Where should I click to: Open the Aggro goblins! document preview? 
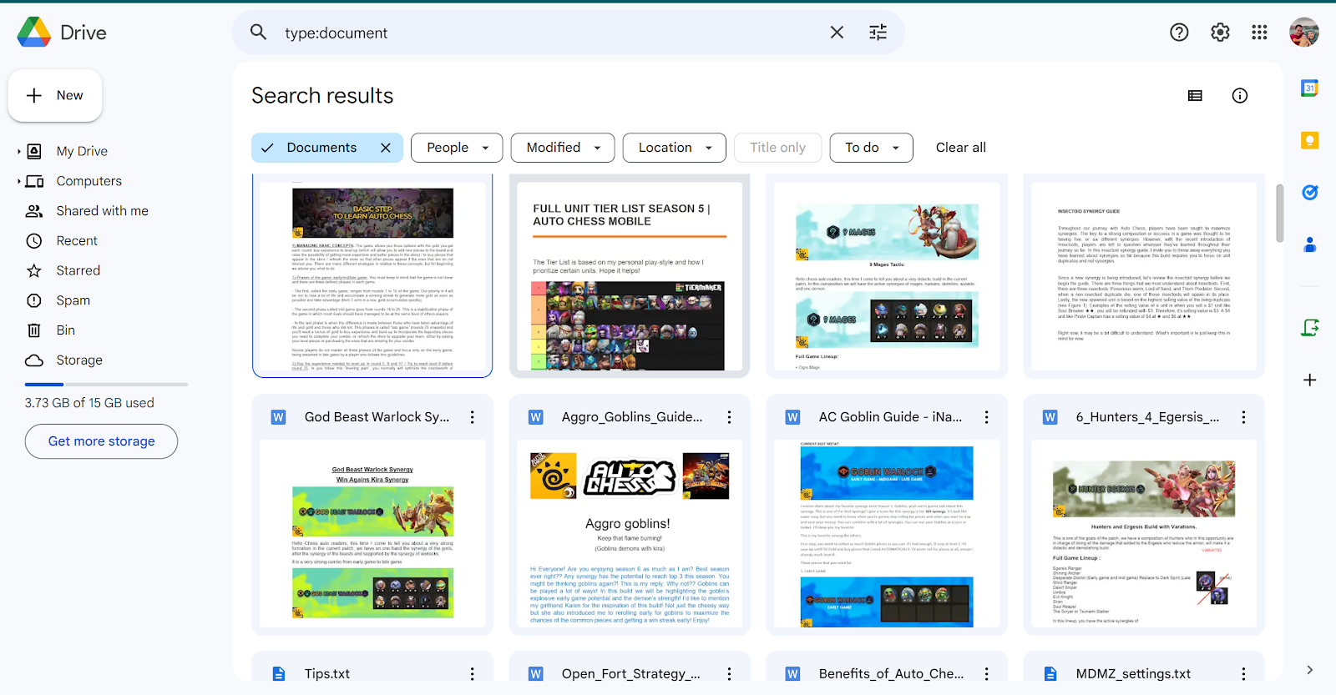coord(630,534)
